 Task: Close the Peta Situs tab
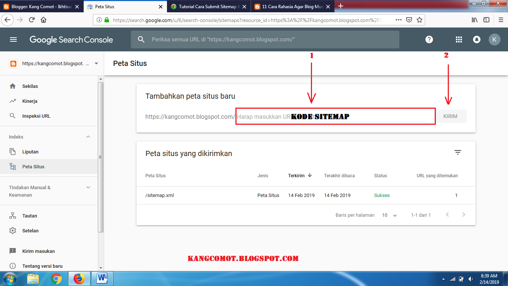(x=160, y=7)
